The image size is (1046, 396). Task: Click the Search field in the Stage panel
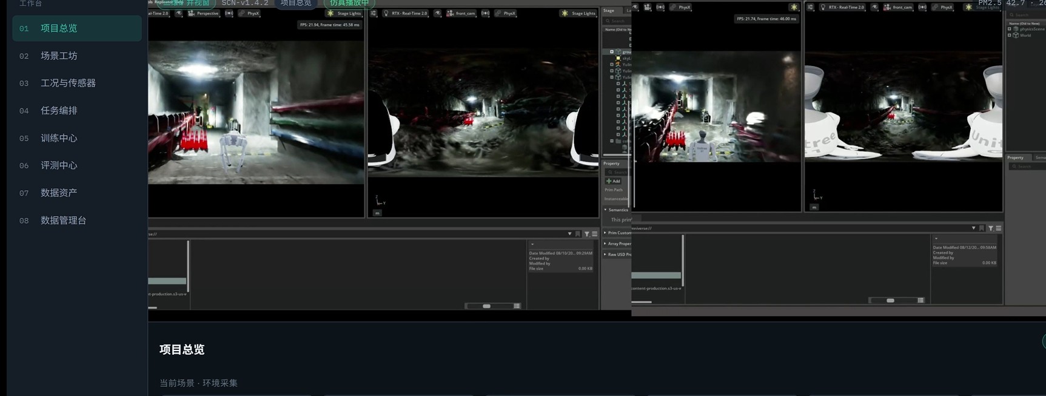click(x=616, y=21)
